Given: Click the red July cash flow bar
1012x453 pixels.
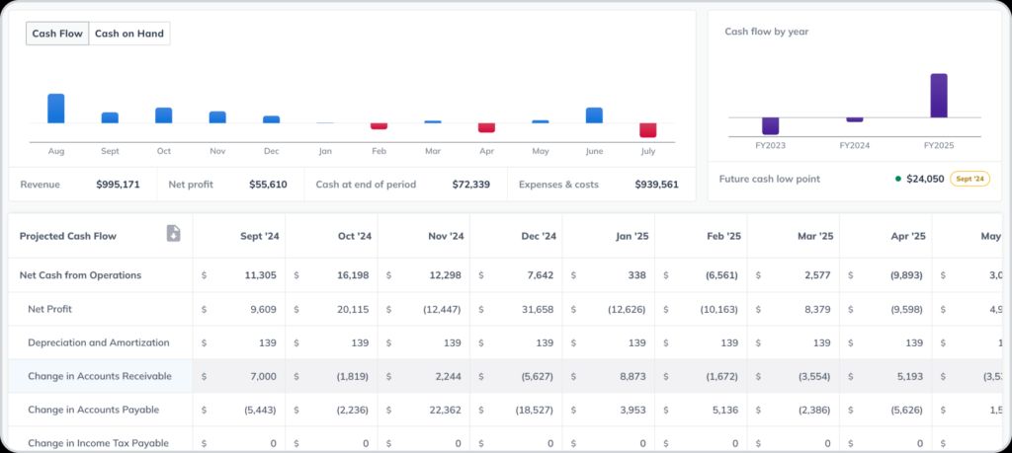Looking at the screenshot, I should coord(648,130).
